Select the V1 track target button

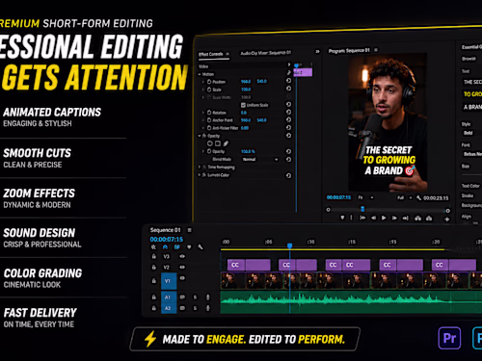point(169,281)
